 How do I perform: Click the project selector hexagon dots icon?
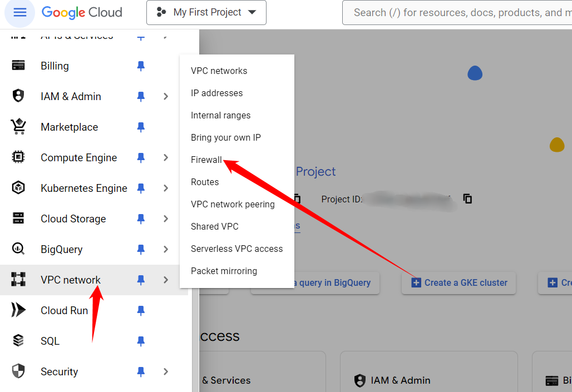point(161,12)
